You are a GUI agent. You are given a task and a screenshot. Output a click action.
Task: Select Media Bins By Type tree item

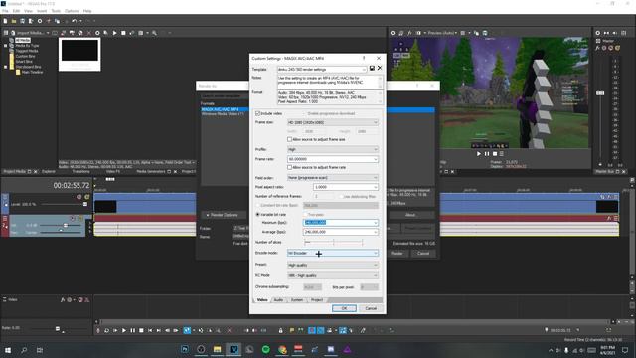27,46
